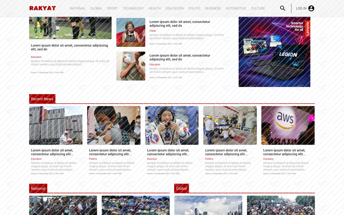This screenshot has height=215, width=344.
Task: Click the headline under the soccer image
Action: click(x=69, y=47)
